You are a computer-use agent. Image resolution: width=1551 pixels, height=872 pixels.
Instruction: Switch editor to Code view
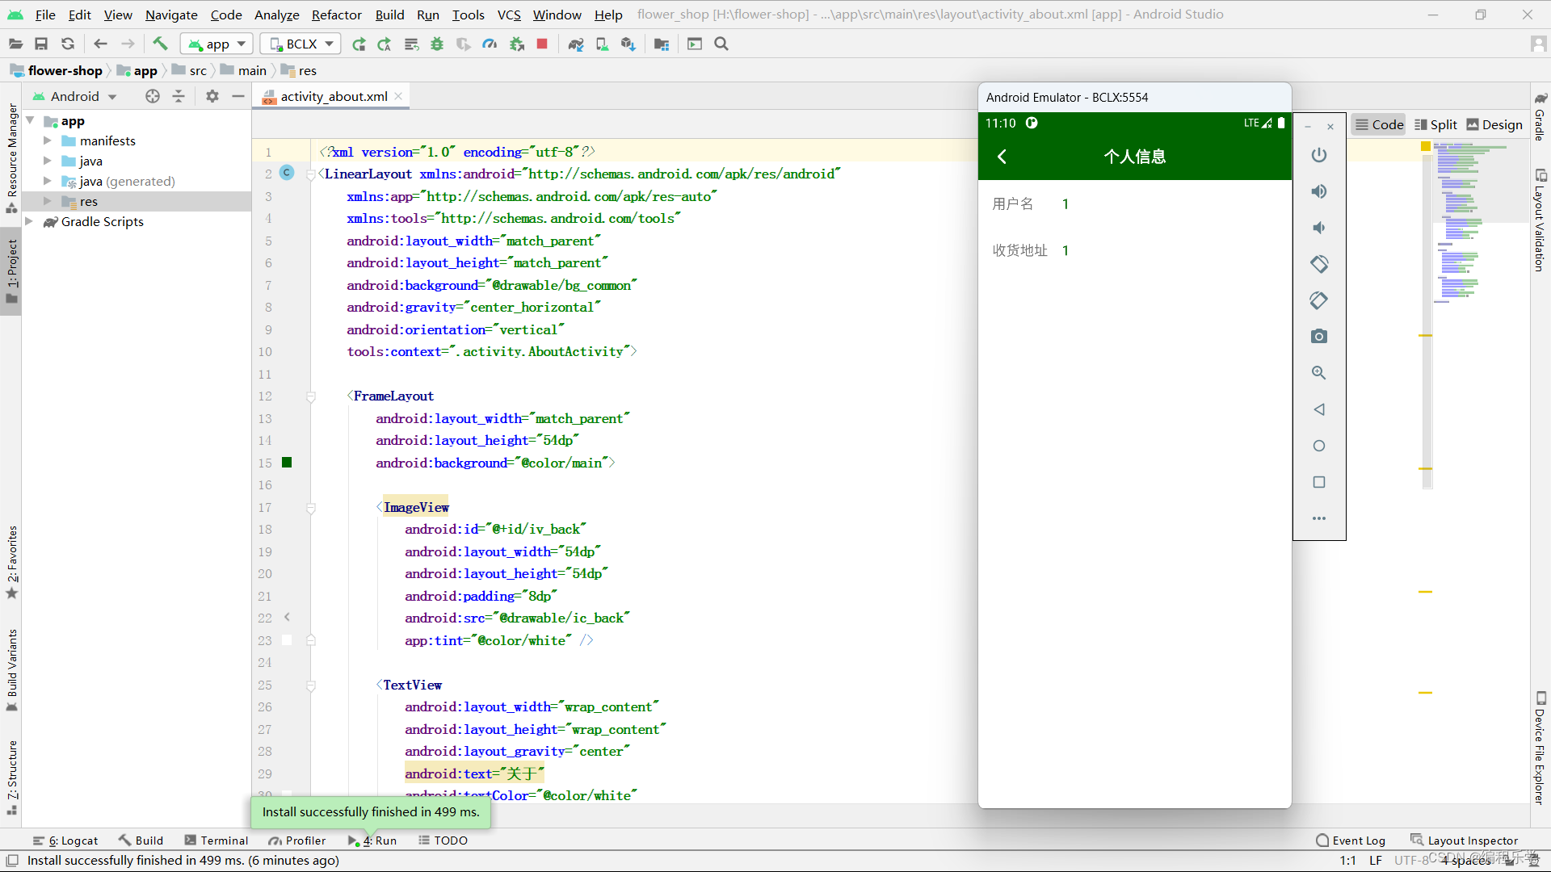coord(1379,124)
